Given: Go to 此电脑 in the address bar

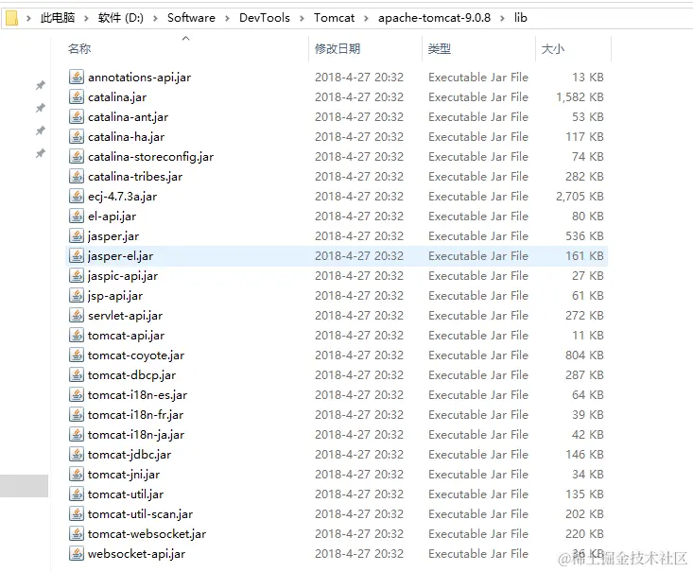Looking at the screenshot, I should pyautogui.click(x=58, y=18).
